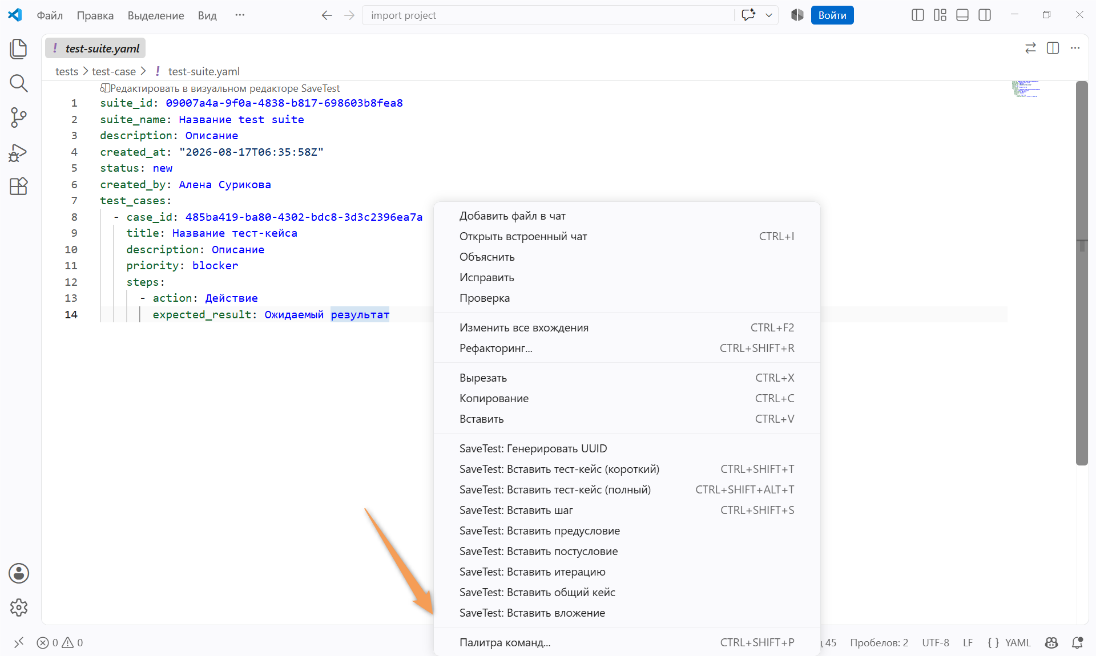Toggle the bottom panel visibility
The image size is (1096, 656).
coord(962,15)
